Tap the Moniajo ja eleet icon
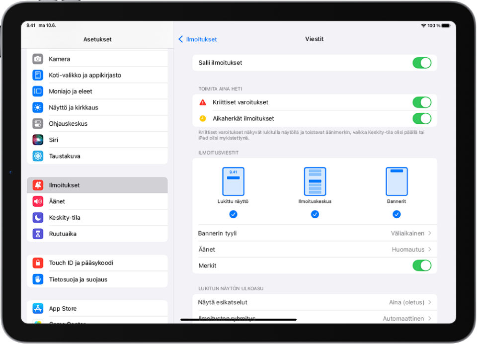This screenshot has width=477, height=344. tap(38, 91)
